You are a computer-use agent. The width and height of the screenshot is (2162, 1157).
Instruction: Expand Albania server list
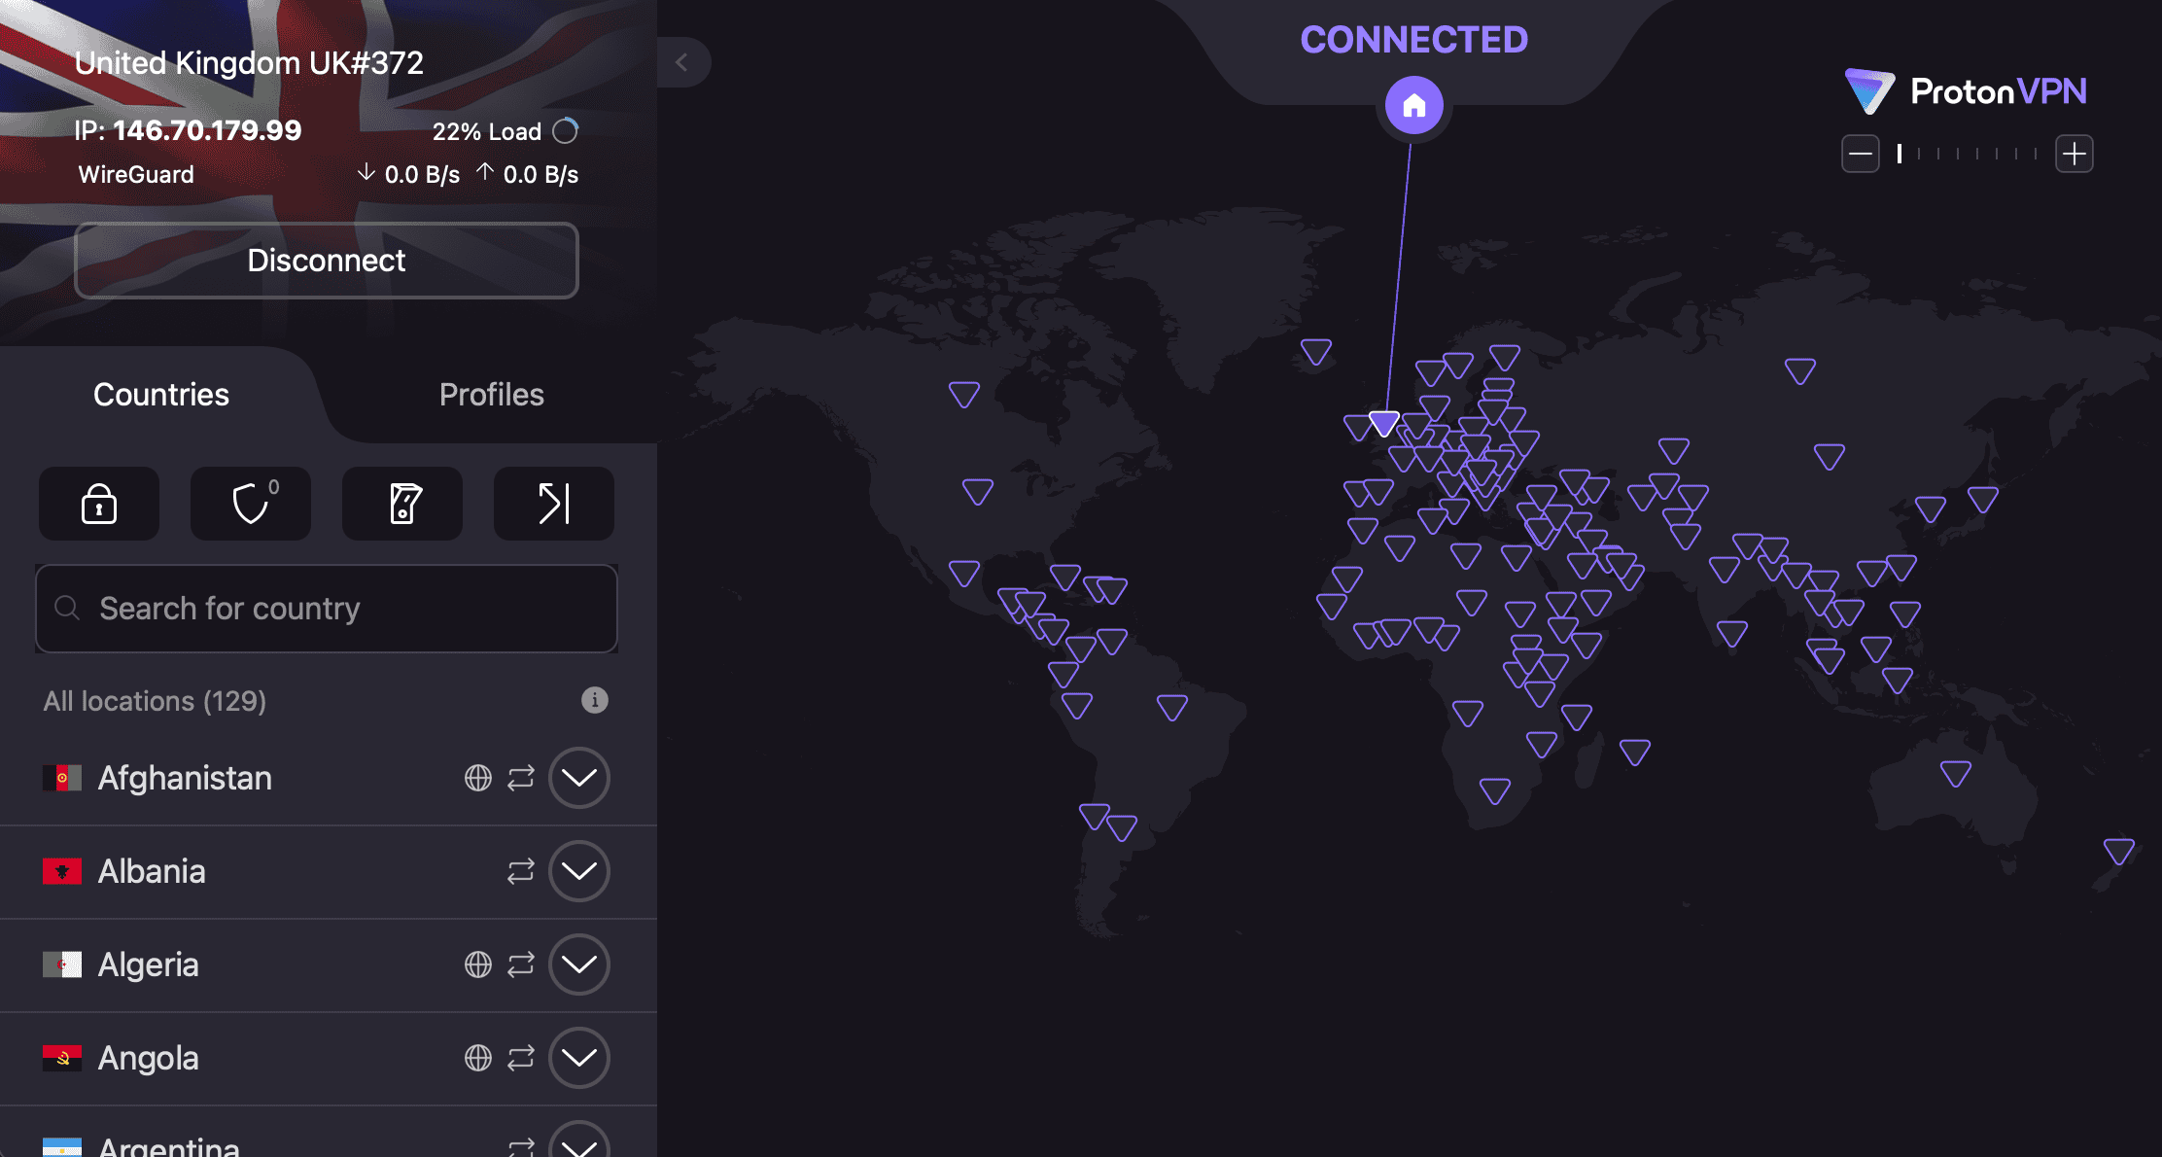579,871
